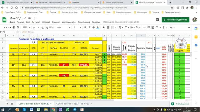Open the Правка menu

click(x=20, y=22)
